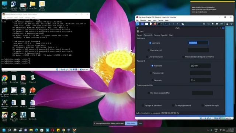236x133 pixels.
Task: Open the Machine menu in Kali VirtualBox window
Action: tap(143, 20)
